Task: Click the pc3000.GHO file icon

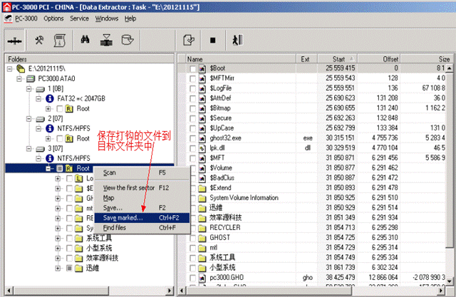Action: click(202, 278)
